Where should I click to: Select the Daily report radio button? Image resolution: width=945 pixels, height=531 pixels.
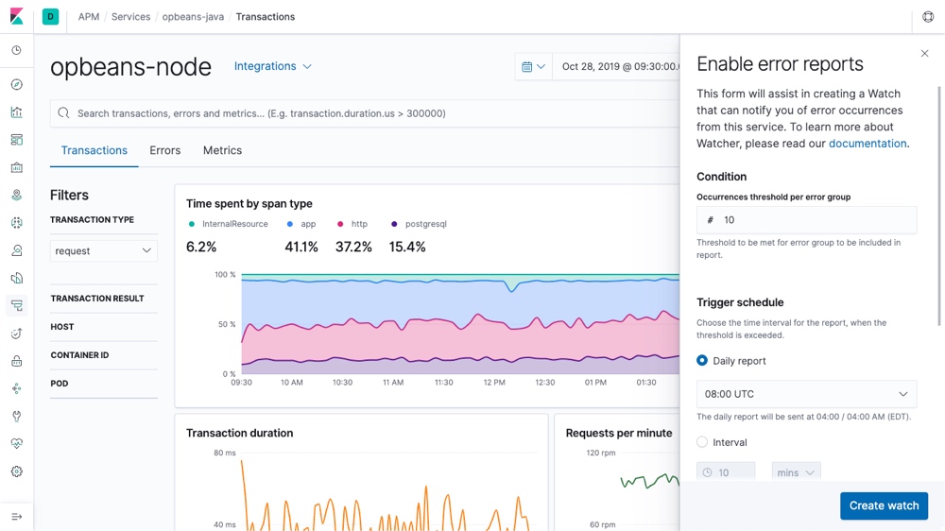702,360
